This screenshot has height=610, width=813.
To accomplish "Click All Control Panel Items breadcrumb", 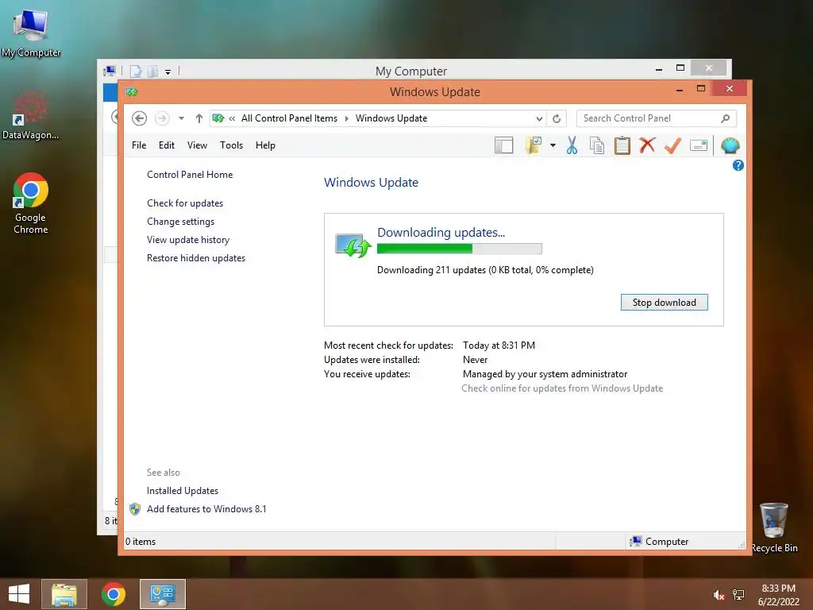I will [x=289, y=118].
